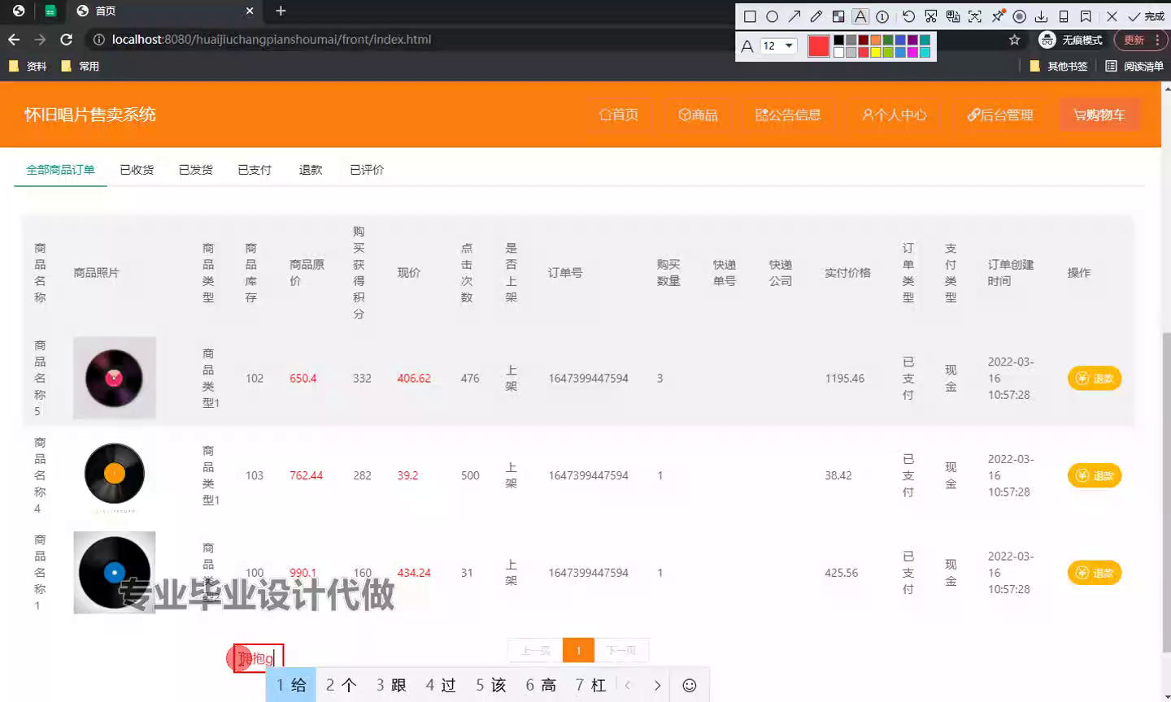The height and width of the screenshot is (702, 1171).
Task: Click 退款 button for 商品名称1 order
Action: coord(1095,573)
